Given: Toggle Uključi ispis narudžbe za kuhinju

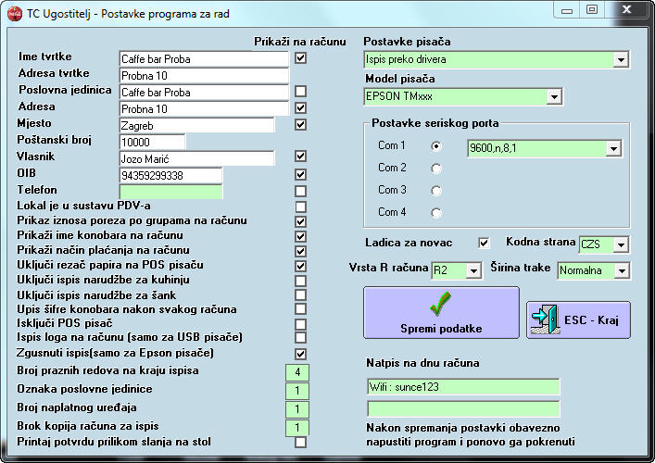Looking at the screenshot, I should 300,281.
